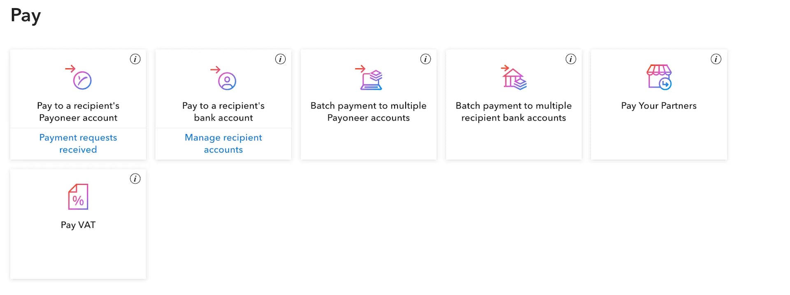Open info tooltip on the Pay VAT card
The height and width of the screenshot is (295, 790).
pos(135,179)
